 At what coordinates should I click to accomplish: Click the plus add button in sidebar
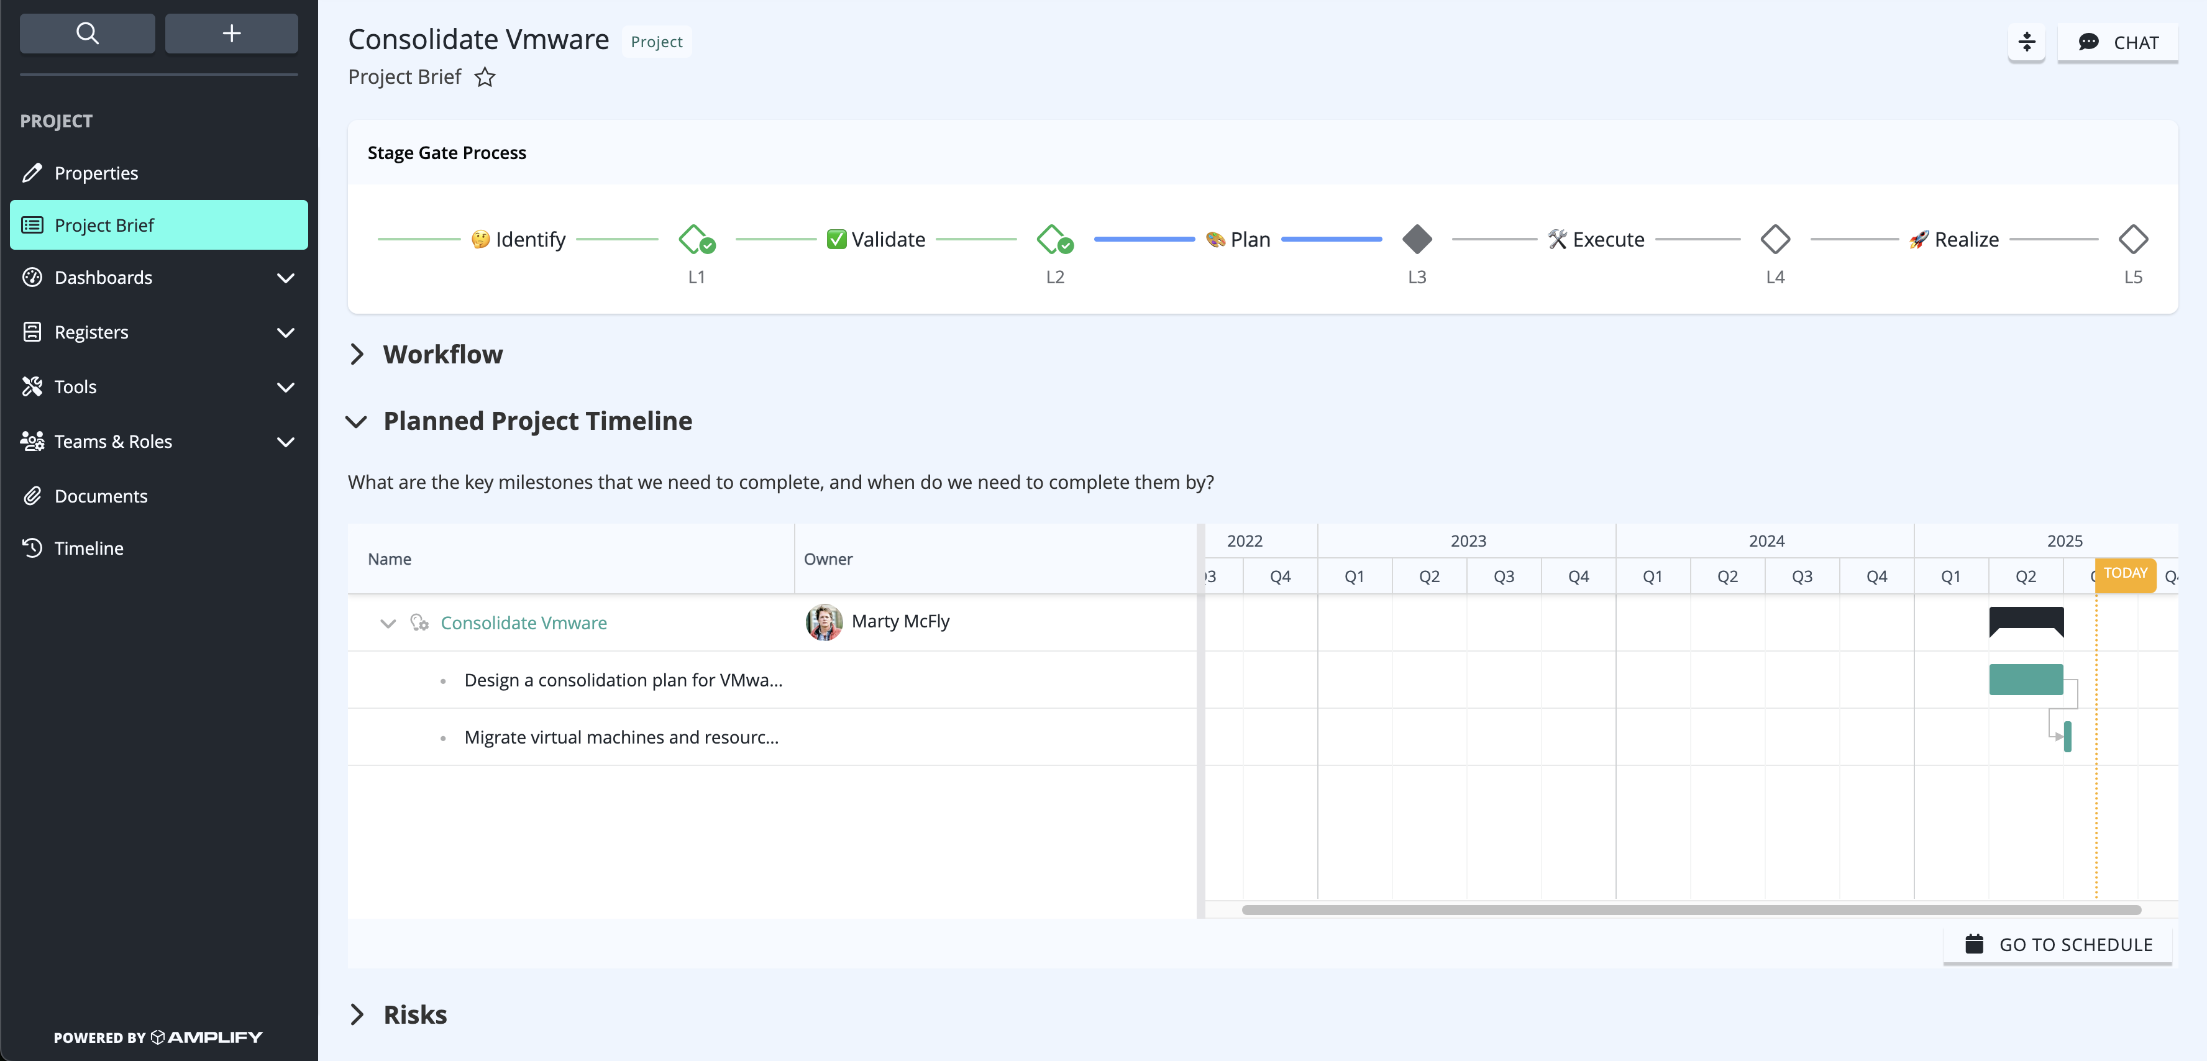(231, 34)
